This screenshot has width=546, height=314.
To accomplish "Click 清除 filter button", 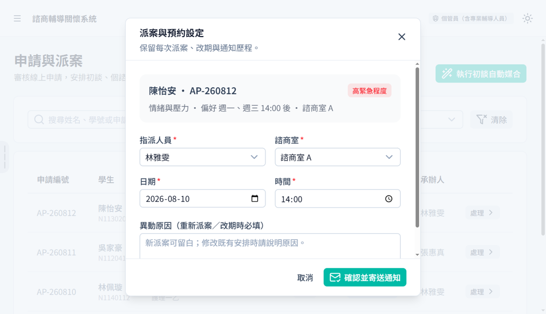I will click(491, 120).
